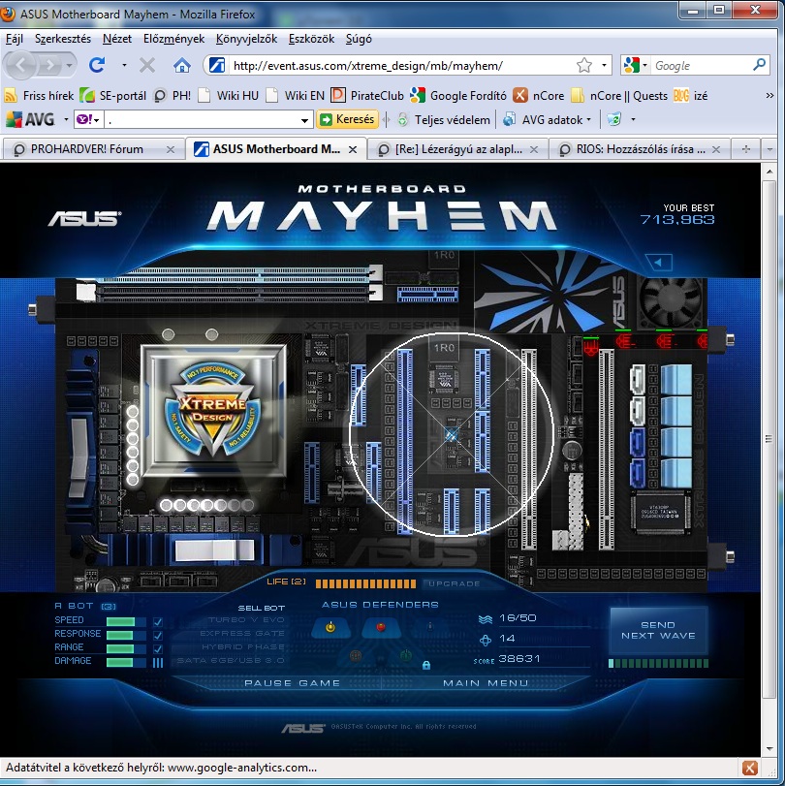Click the back navigation arrow
This screenshot has width=785, height=786.
point(21,65)
